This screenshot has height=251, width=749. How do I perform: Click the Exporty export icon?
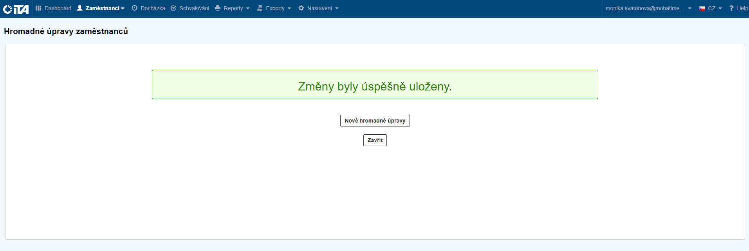(260, 8)
